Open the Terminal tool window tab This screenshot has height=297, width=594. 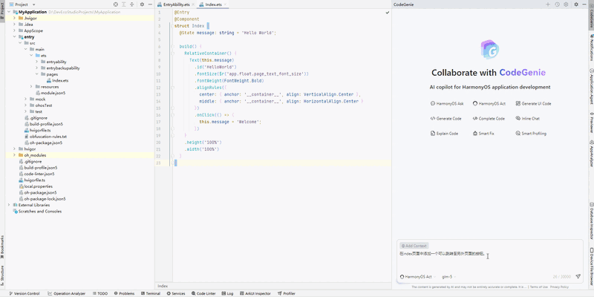click(x=150, y=293)
